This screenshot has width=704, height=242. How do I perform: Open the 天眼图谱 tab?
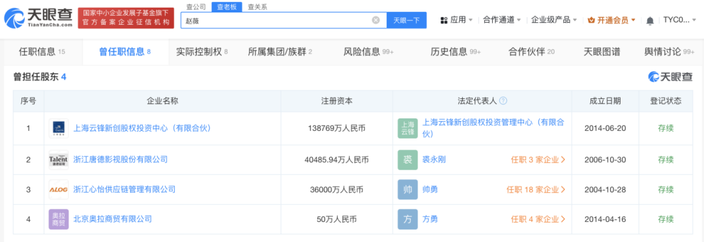click(602, 51)
